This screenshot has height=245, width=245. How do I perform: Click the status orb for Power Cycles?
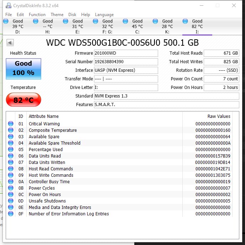pos(11,188)
